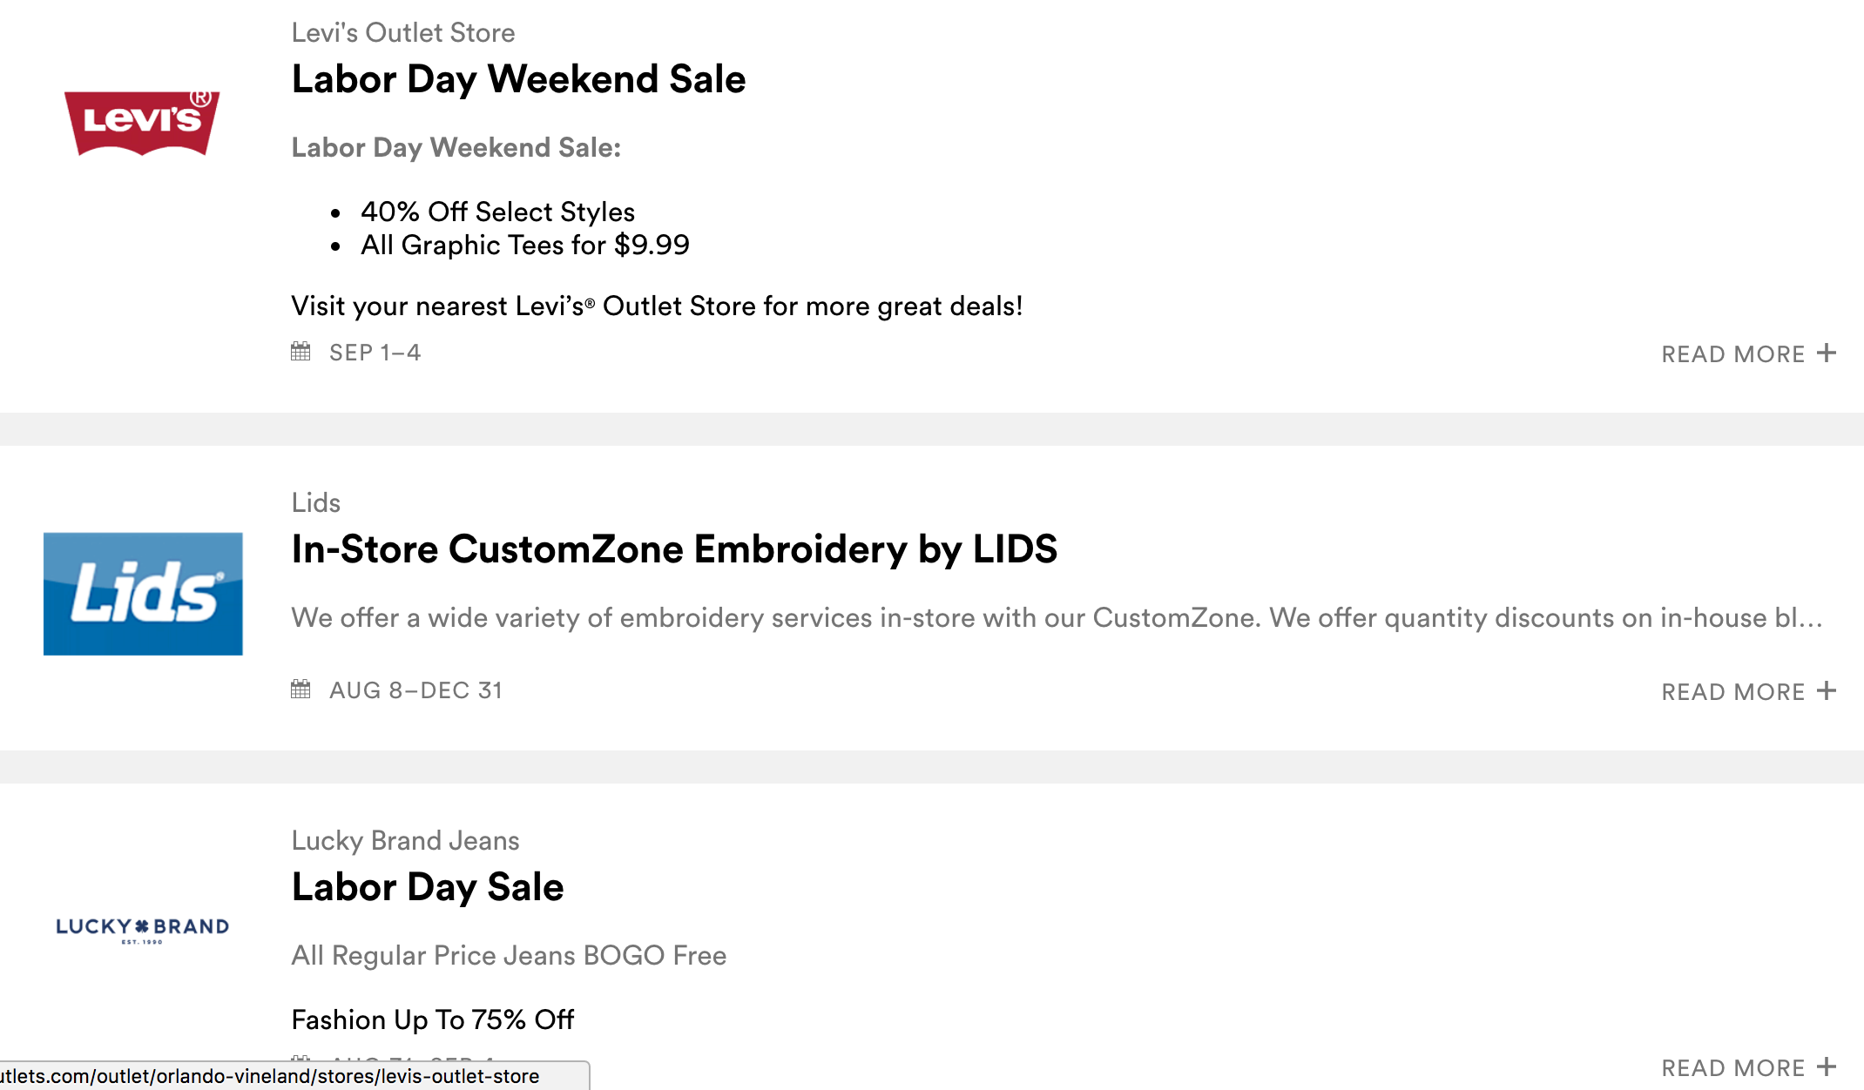Open the Lids store name link
The width and height of the screenshot is (1864, 1090).
tap(315, 503)
